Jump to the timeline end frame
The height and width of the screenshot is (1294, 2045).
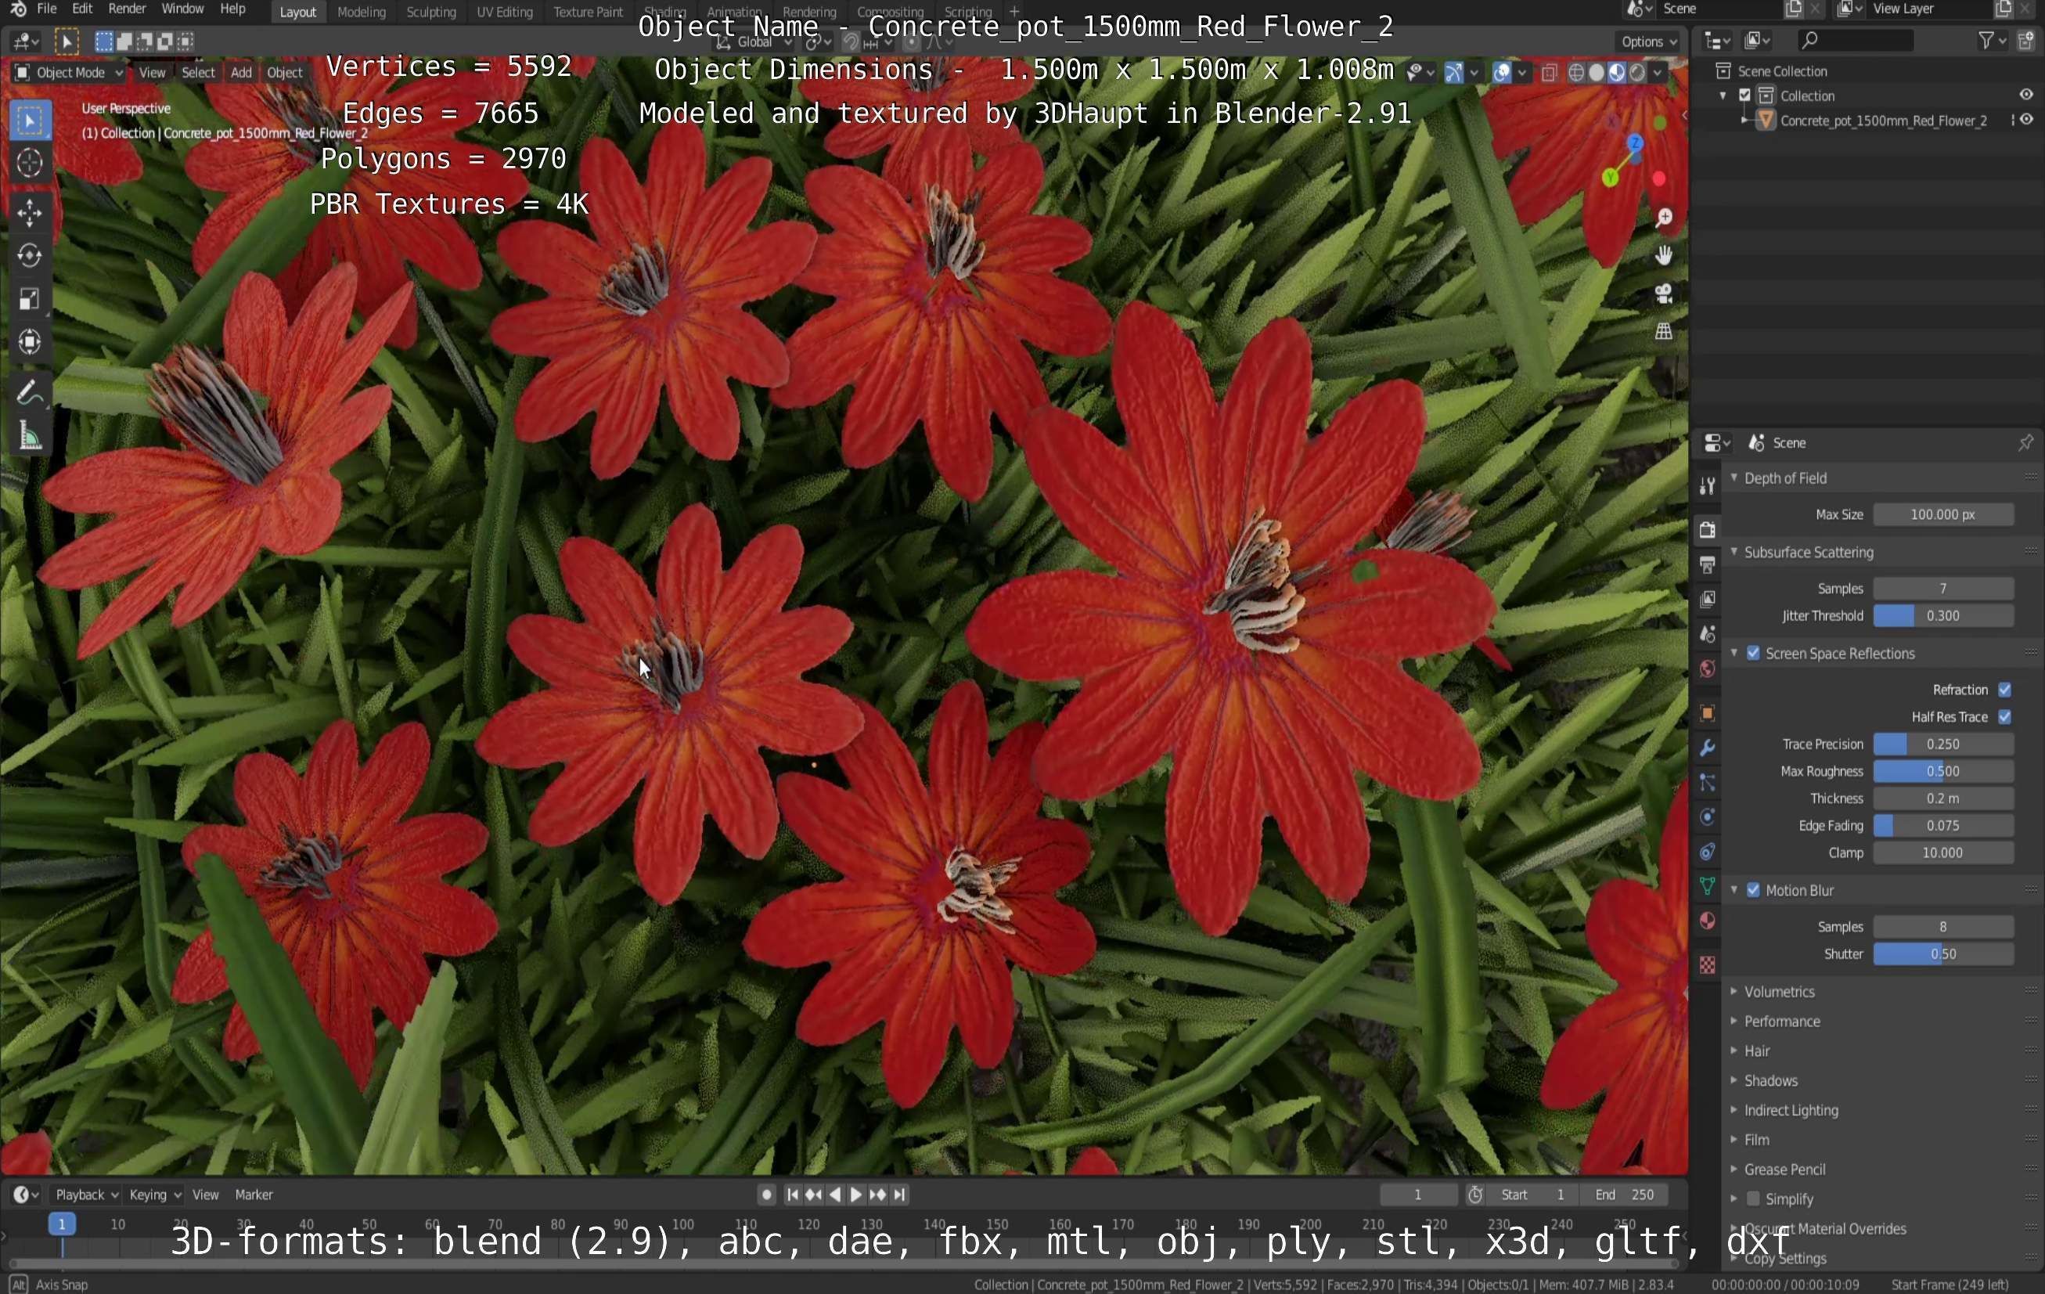[x=899, y=1195]
